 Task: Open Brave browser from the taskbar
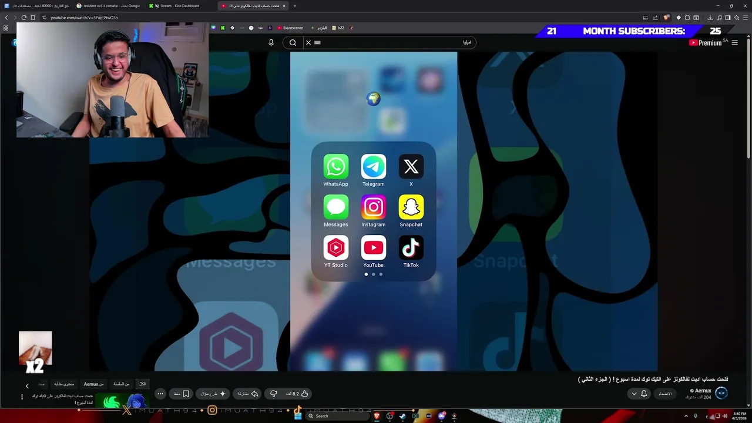point(377,416)
